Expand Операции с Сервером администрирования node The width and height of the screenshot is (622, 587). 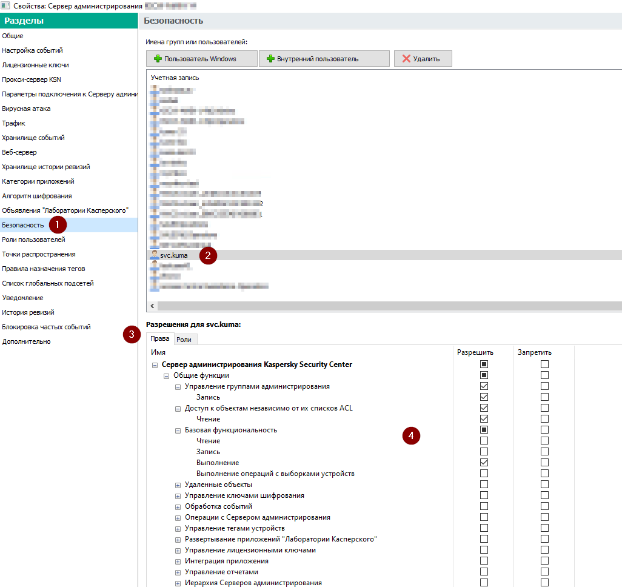tap(178, 518)
